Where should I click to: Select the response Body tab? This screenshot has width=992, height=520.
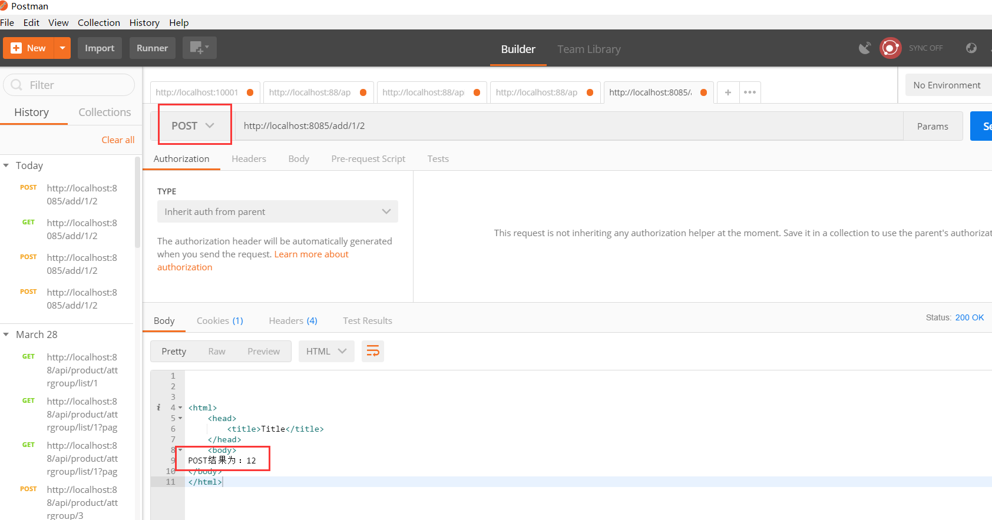(x=164, y=320)
